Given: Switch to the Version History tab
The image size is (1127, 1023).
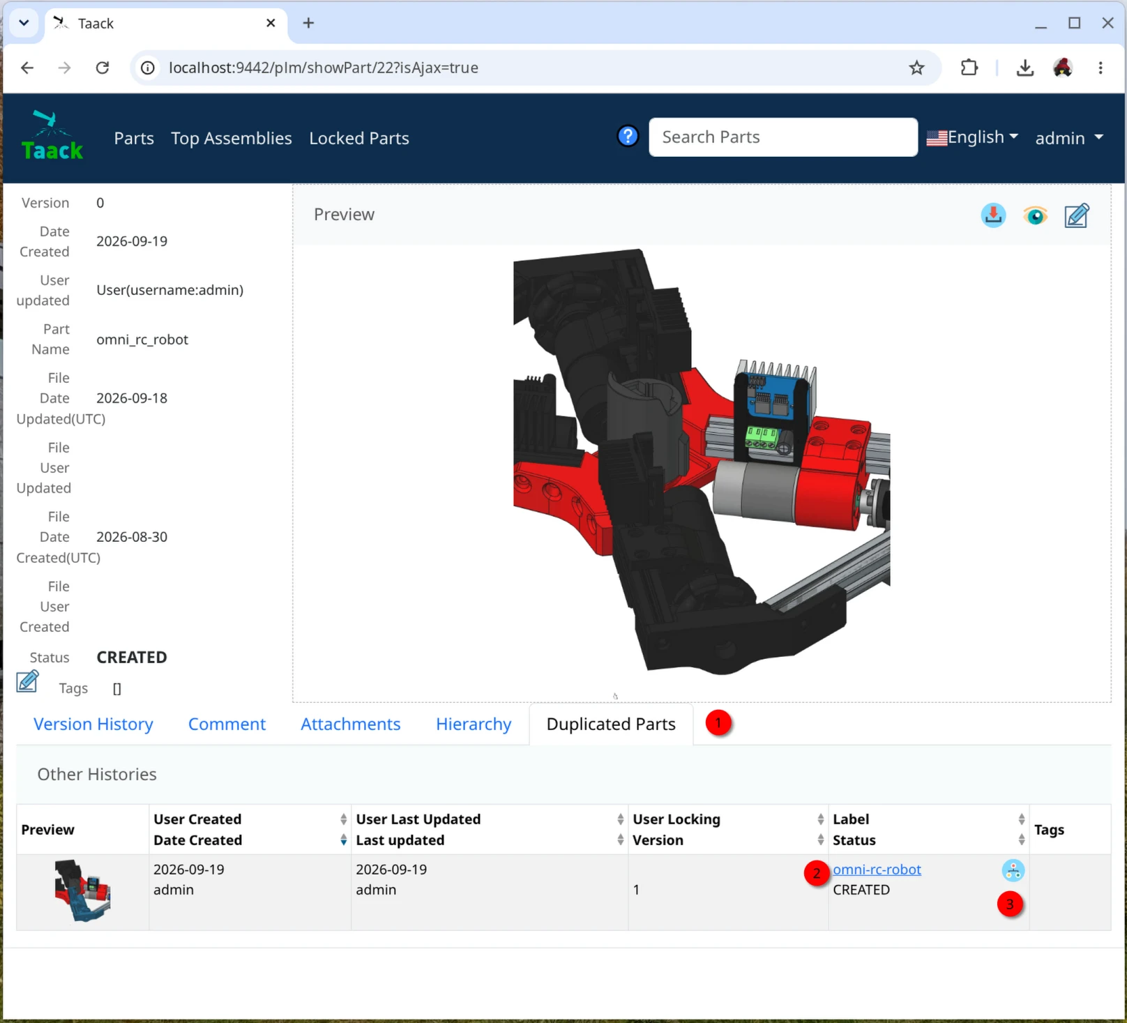Looking at the screenshot, I should click(93, 725).
